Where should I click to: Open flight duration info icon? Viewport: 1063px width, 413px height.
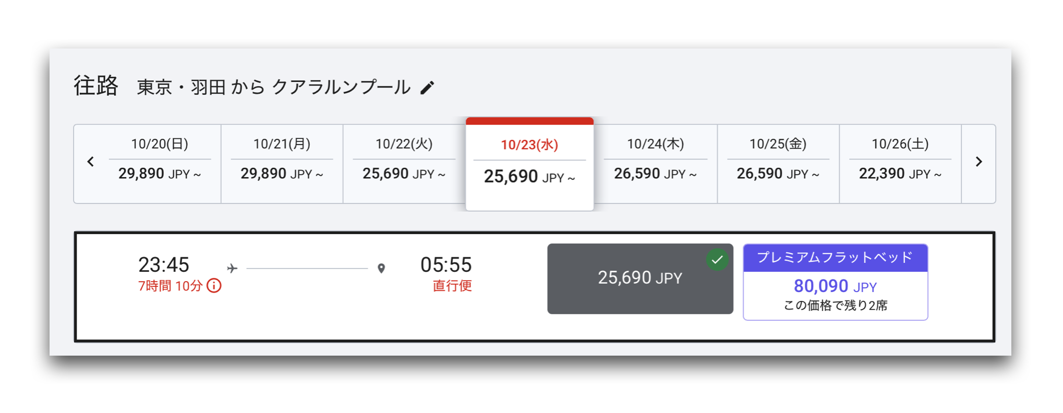coord(214,286)
